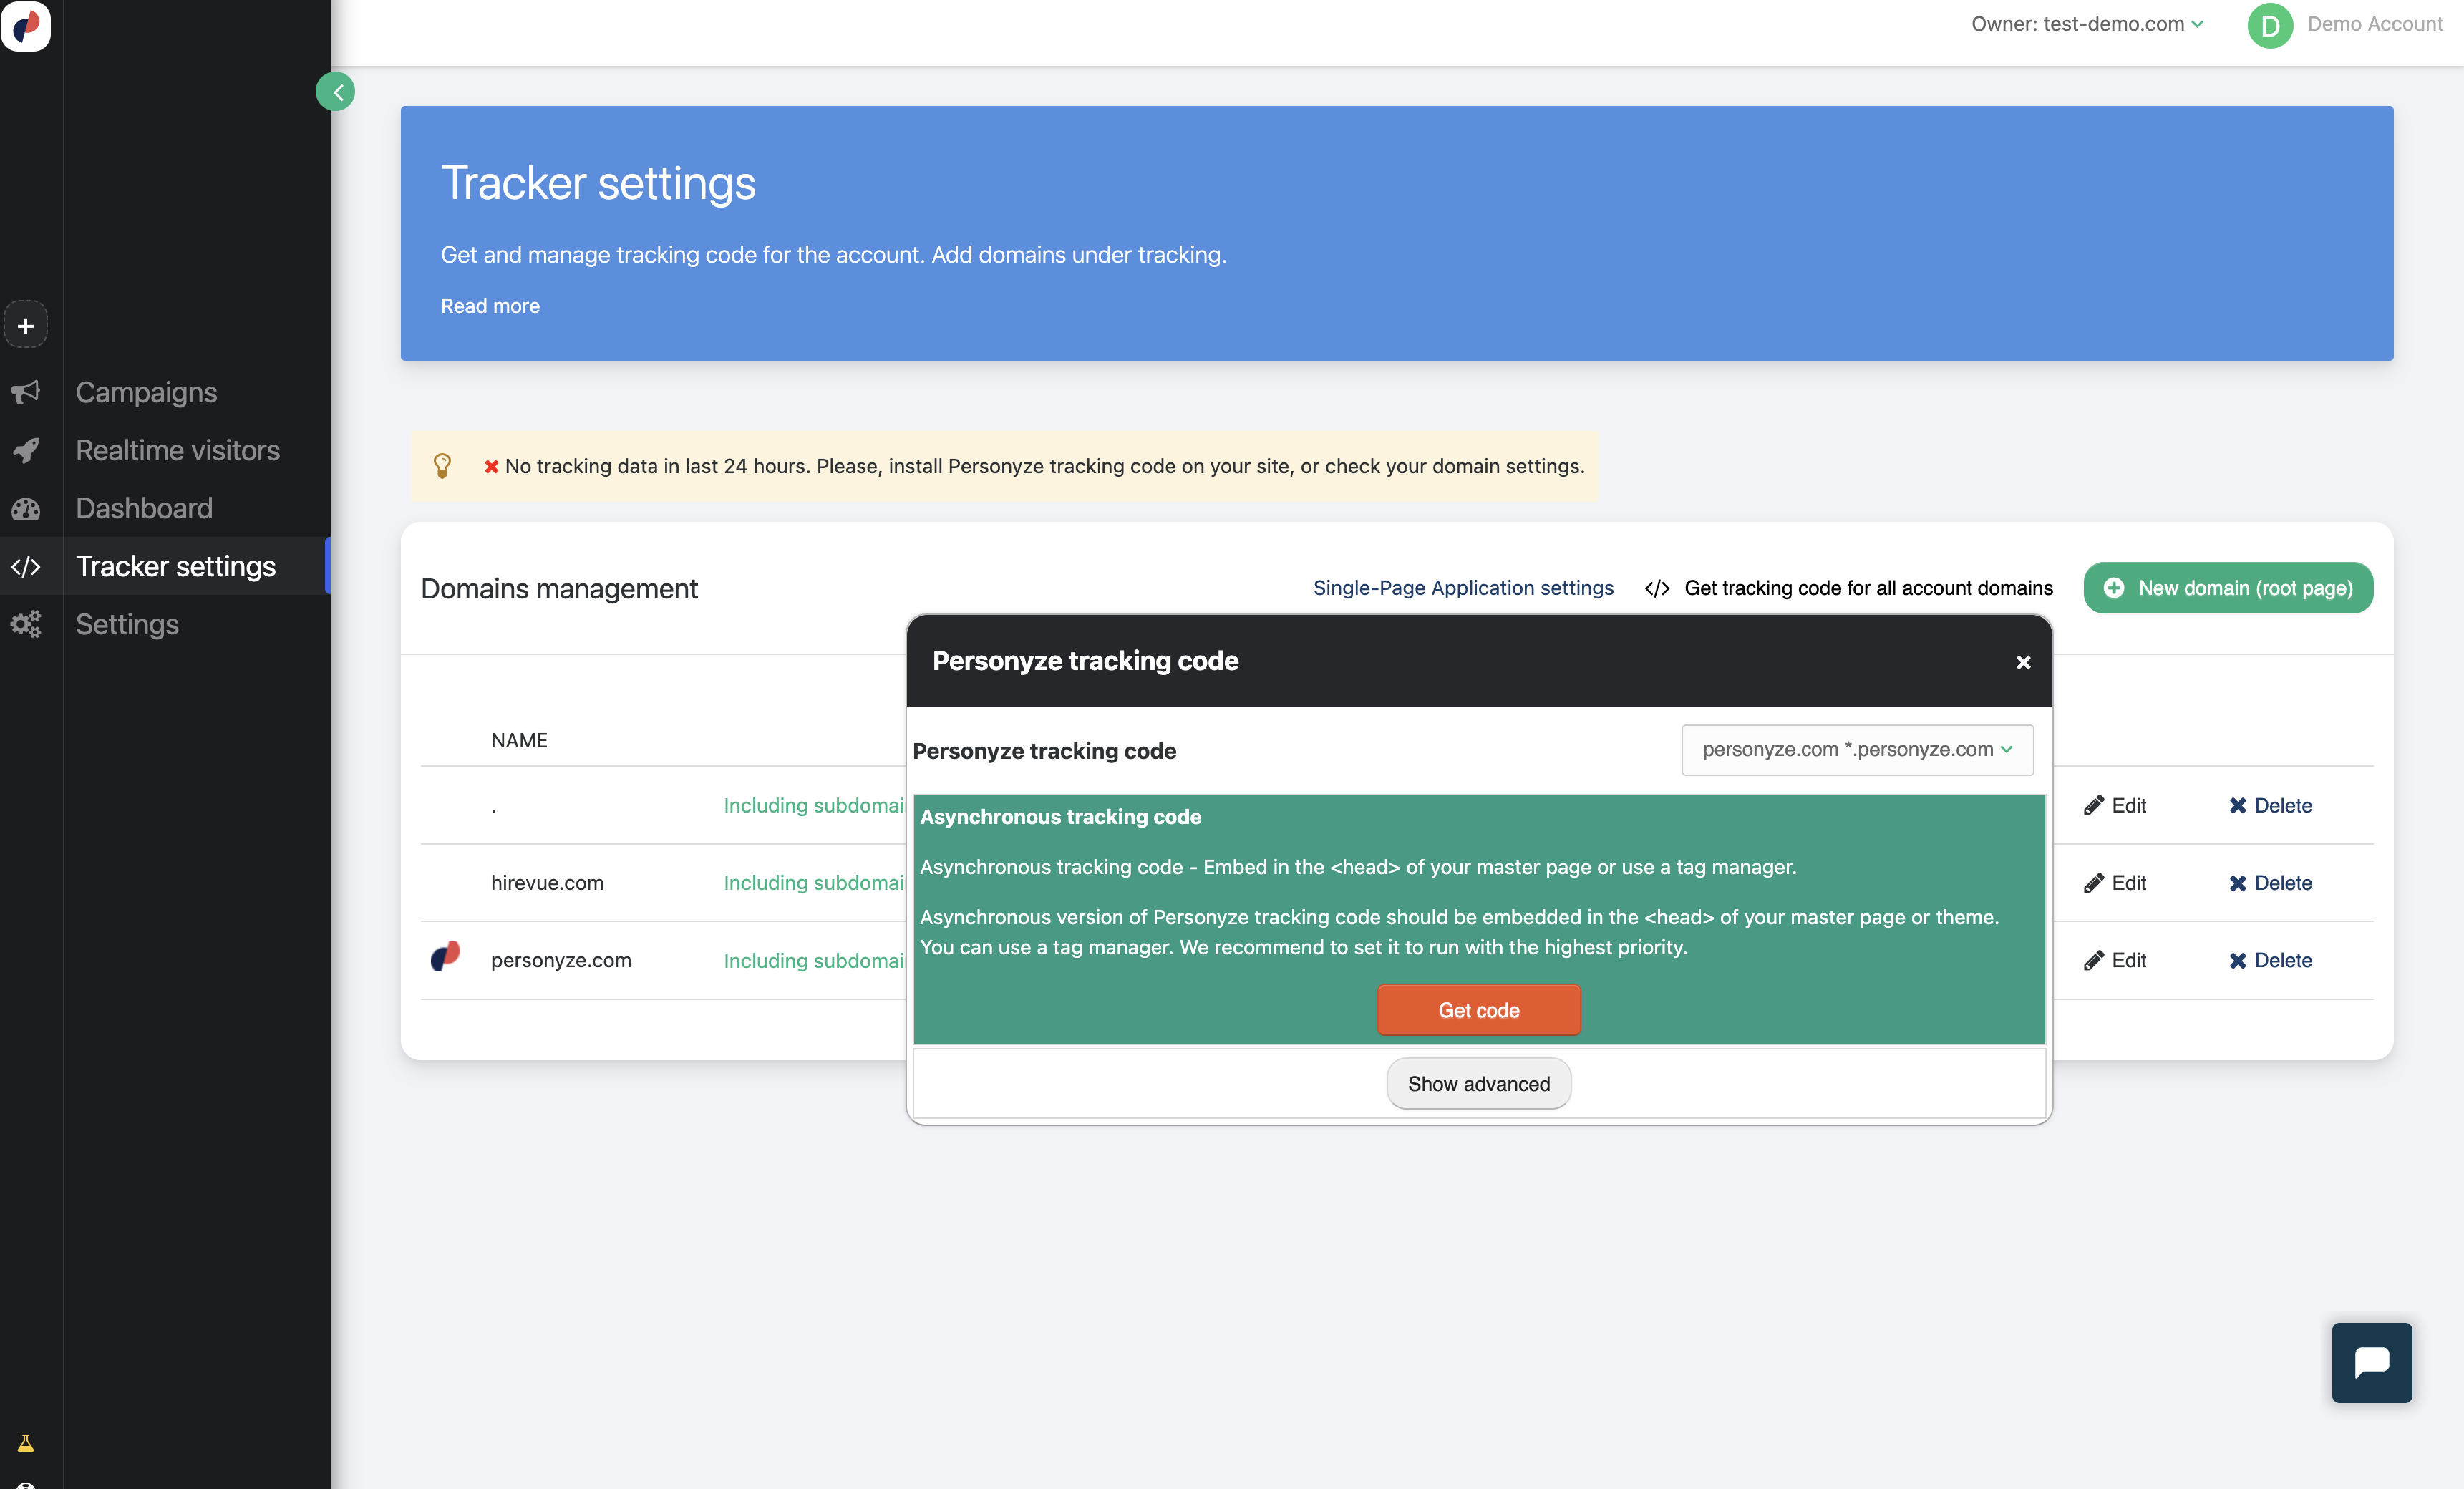Go to Settings menu item
Viewport: 2464px width, 1489px height.
pyautogui.click(x=127, y=624)
